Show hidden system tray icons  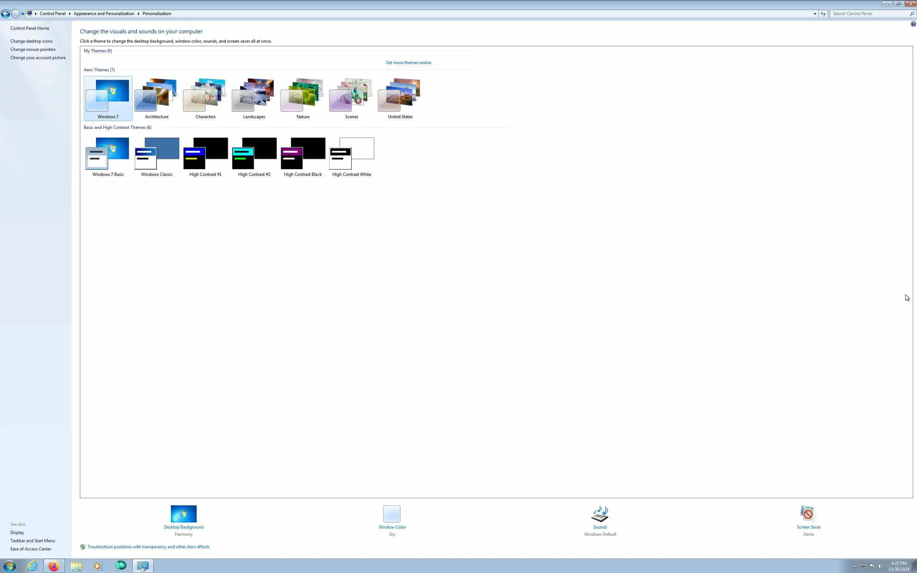854,566
